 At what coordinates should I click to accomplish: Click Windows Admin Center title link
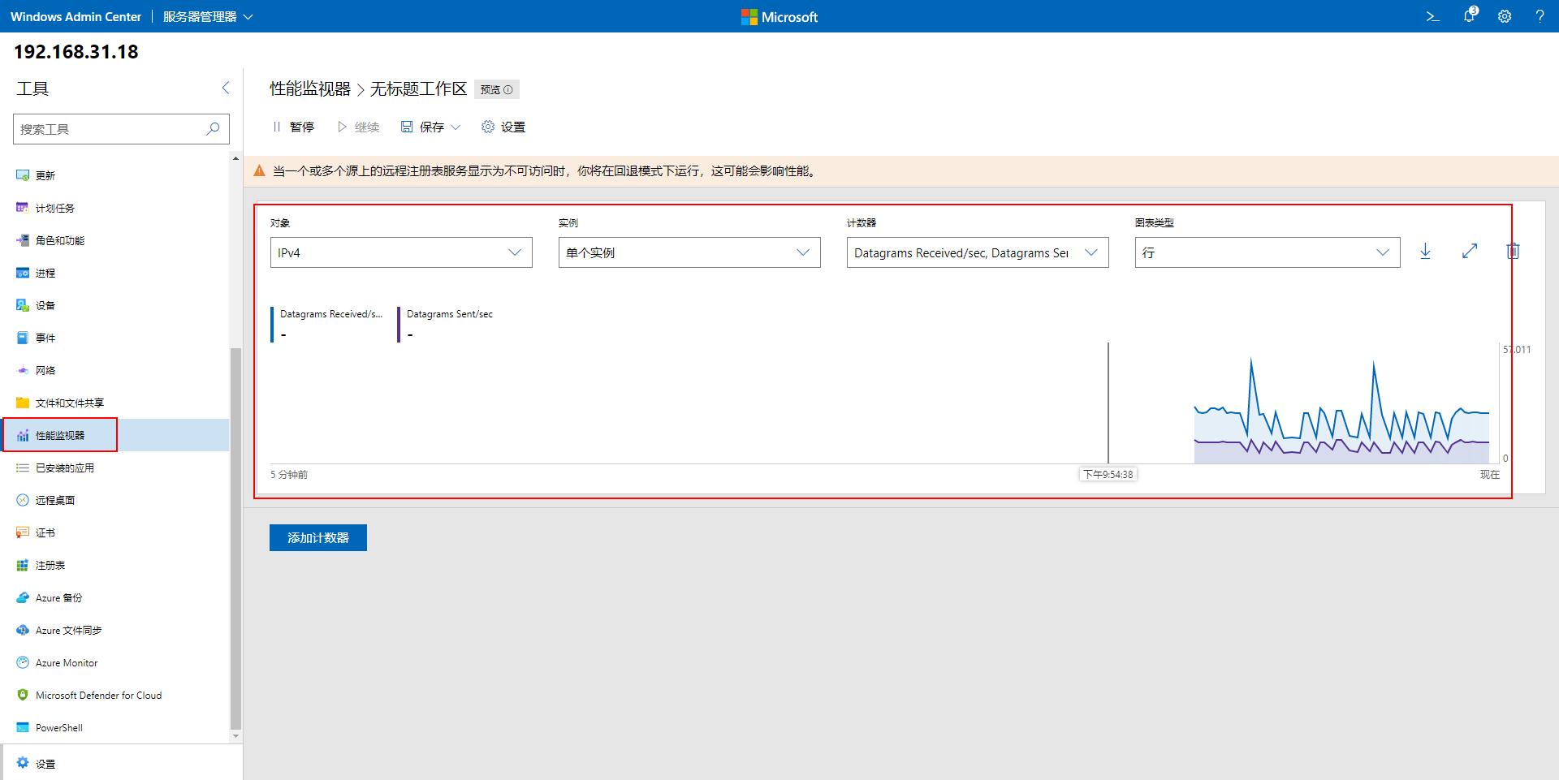[x=76, y=16]
